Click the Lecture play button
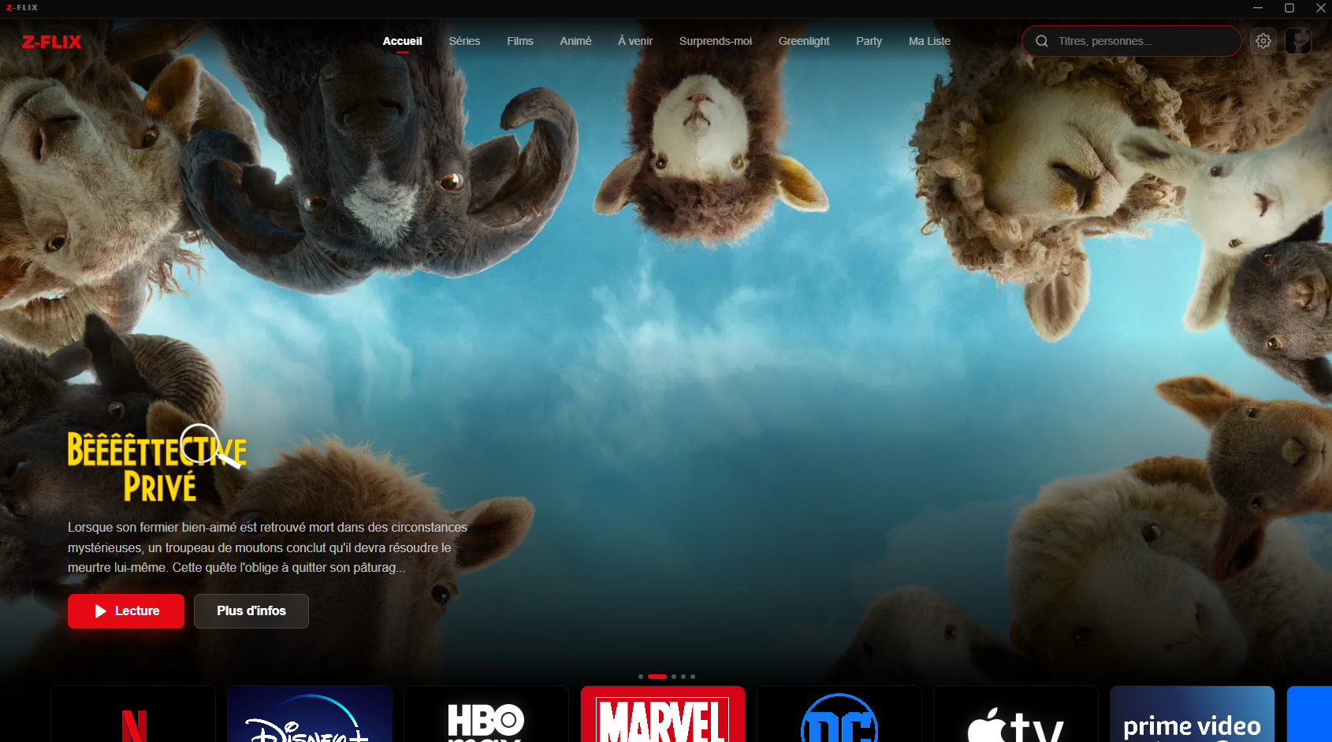Screen dimensions: 1332x742 pyautogui.click(x=126, y=611)
